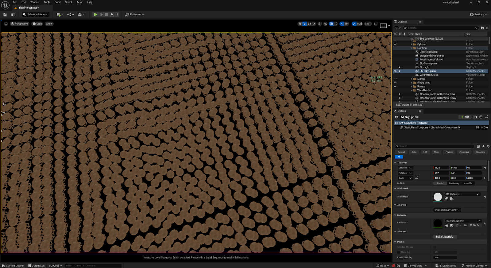Select the Rendering filter tab in Details
This screenshot has width=491, height=268.
[x=464, y=152]
